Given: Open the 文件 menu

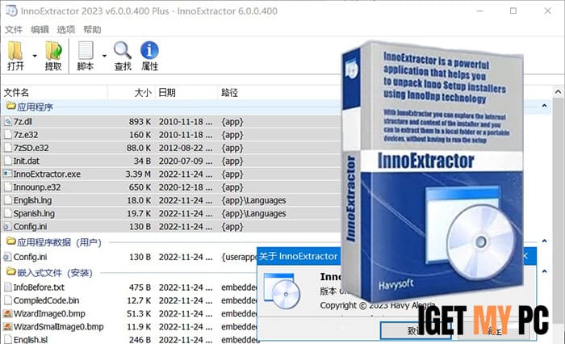Looking at the screenshot, I should tap(14, 30).
